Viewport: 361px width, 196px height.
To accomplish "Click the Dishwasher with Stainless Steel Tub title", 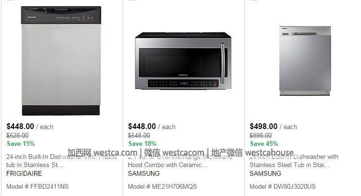I will pyautogui.click(x=294, y=161).
